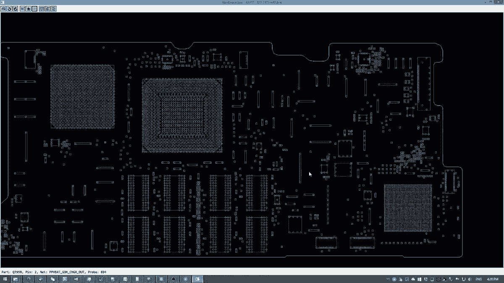
Task: Select the tall vertical connector near right edge
Action: point(423,84)
